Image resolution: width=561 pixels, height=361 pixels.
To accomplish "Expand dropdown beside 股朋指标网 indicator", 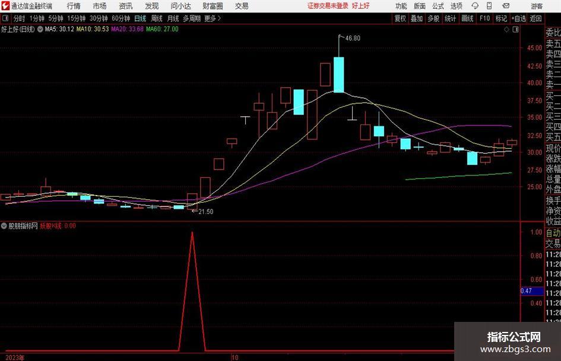I will coord(4,226).
